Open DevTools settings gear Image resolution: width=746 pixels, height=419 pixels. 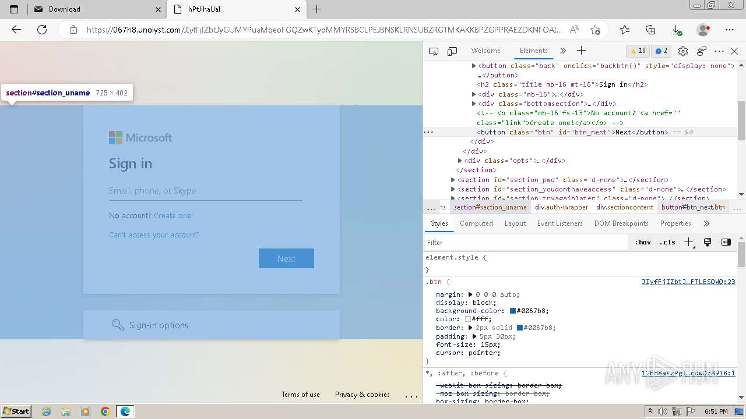(x=683, y=51)
